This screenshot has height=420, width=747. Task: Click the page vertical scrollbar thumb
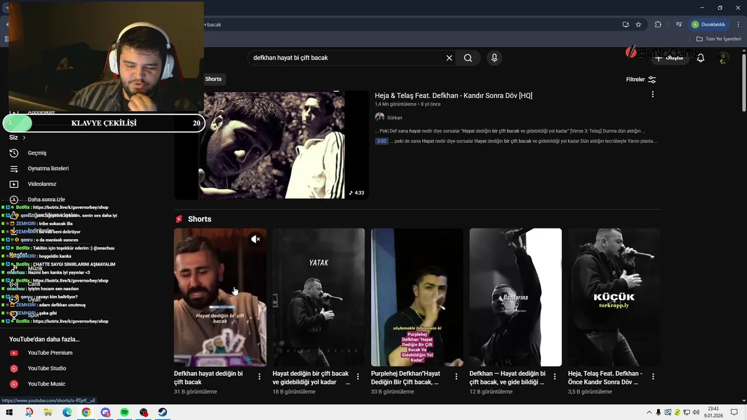pyautogui.click(x=744, y=82)
